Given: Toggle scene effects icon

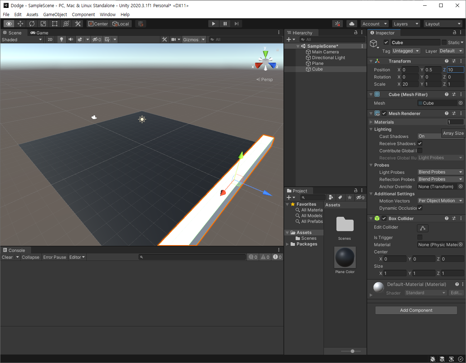Looking at the screenshot, I should 80,39.
